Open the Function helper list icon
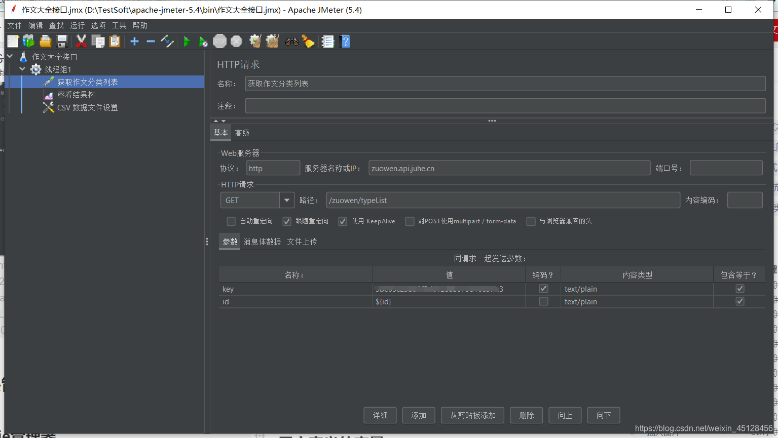Image resolution: width=778 pixels, height=438 pixels. (x=328, y=42)
